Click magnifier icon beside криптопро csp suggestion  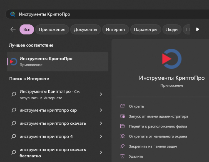(14, 110)
